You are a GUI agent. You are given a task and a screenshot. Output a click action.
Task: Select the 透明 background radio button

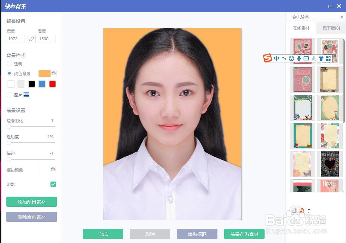[9, 64]
